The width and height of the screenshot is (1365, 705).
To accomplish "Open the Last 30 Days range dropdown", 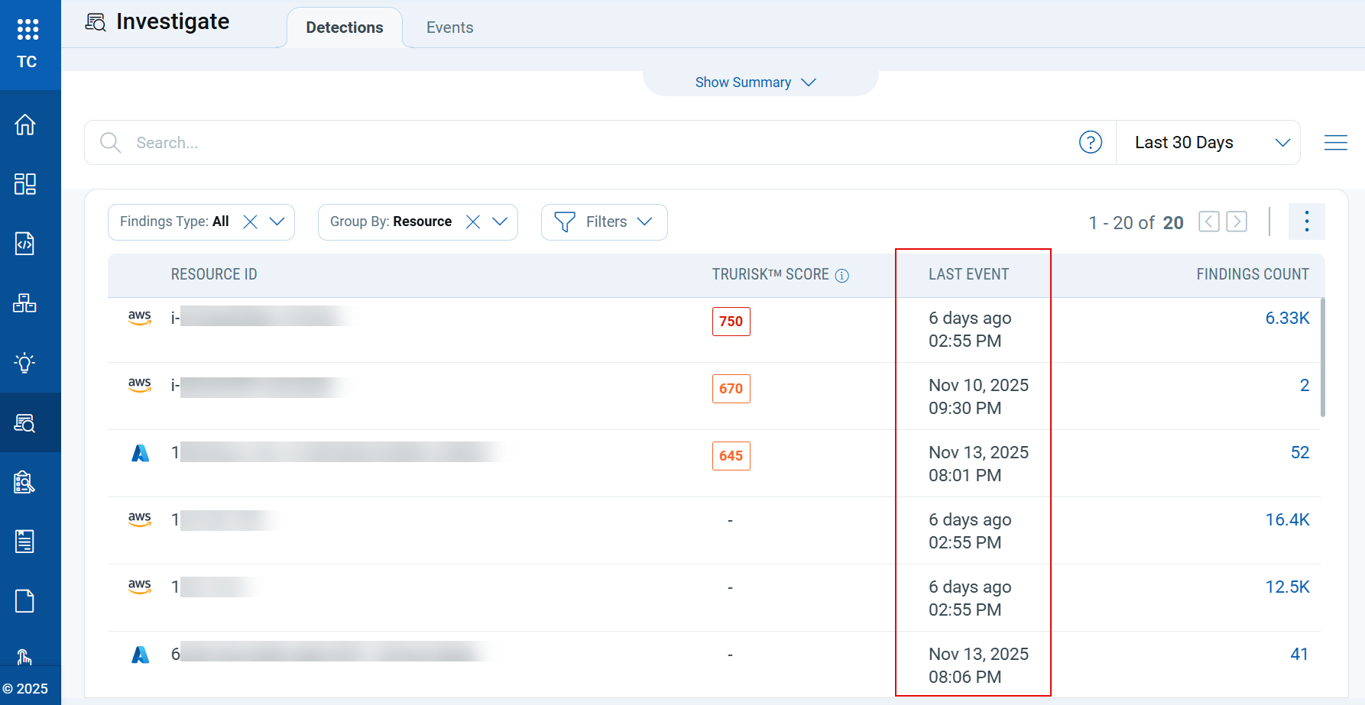I will 1208,142.
